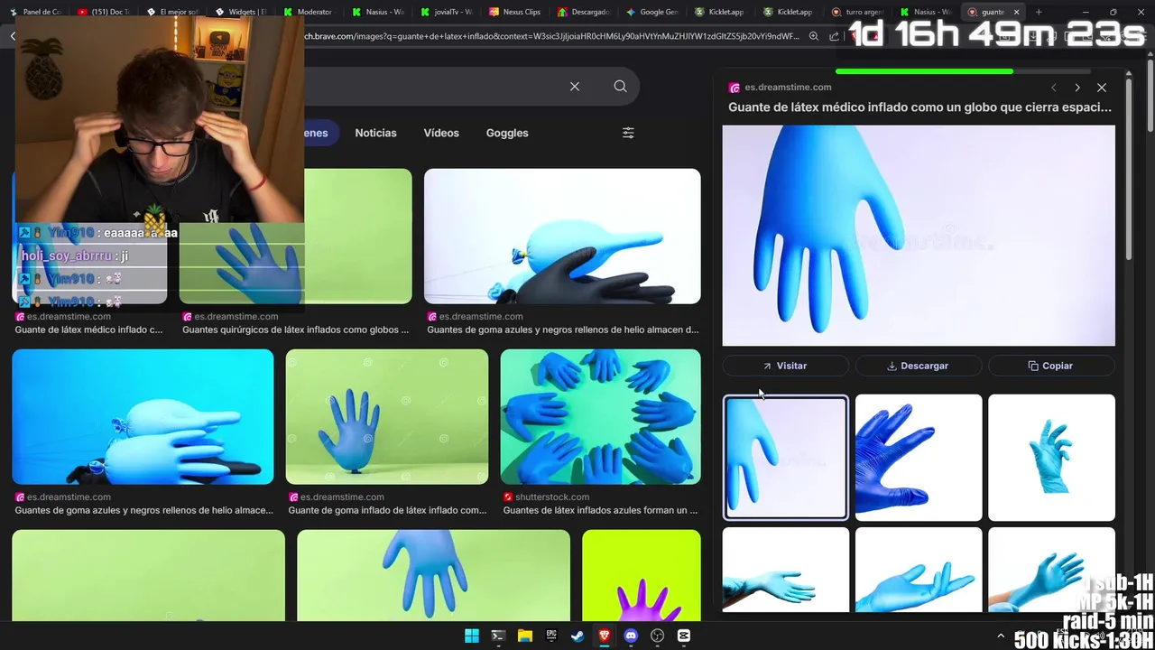The image size is (1155, 650).
Task: Select the small teal glove on white thumbnail
Action: pyautogui.click(x=1051, y=458)
